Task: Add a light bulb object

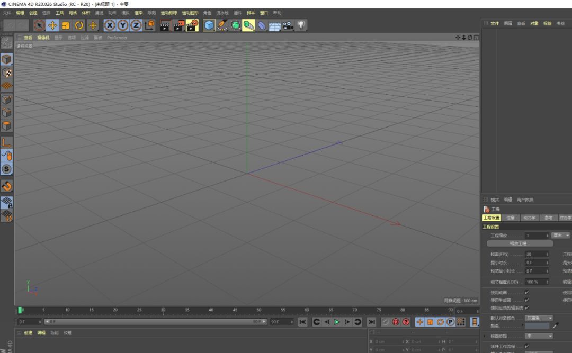Action: click(x=301, y=25)
